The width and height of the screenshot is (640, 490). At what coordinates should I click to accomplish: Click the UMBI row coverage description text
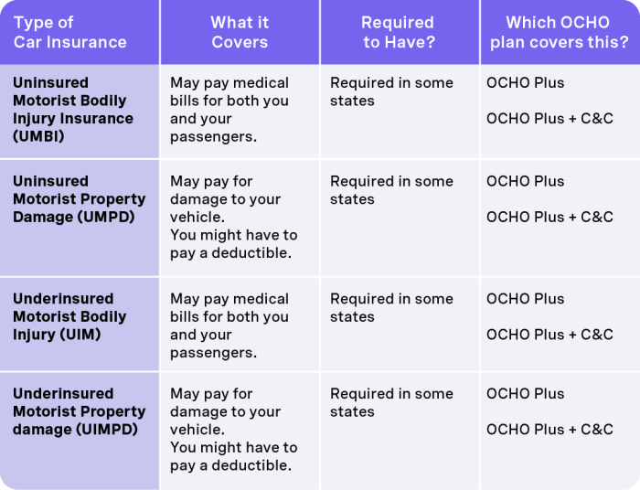pyautogui.click(x=229, y=110)
